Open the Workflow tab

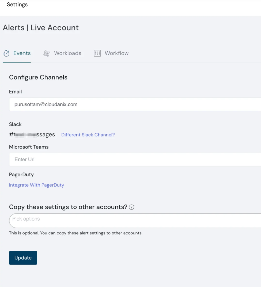pyautogui.click(x=117, y=53)
